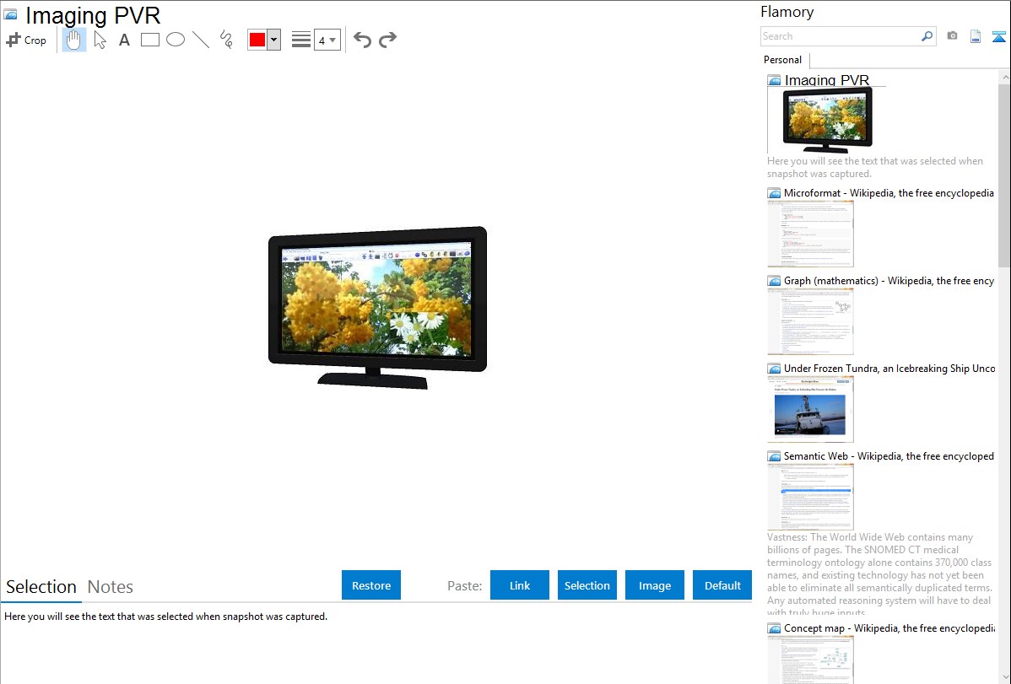Screen dimensions: 1011x684
Task: Paste as Image button
Action: point(655,585)
